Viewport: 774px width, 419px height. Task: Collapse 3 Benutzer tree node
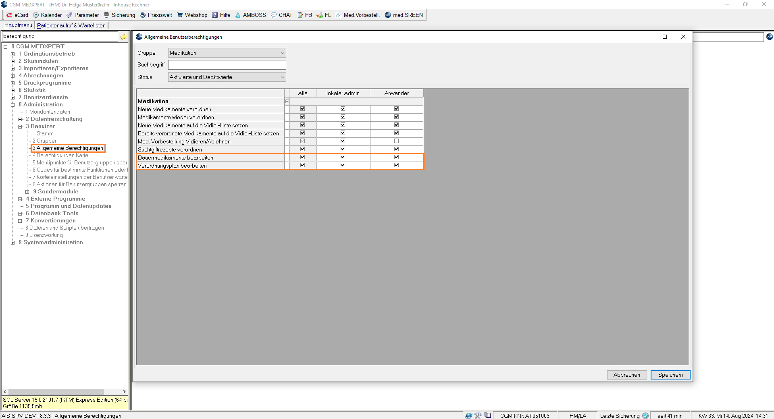[x=20, y=127]
